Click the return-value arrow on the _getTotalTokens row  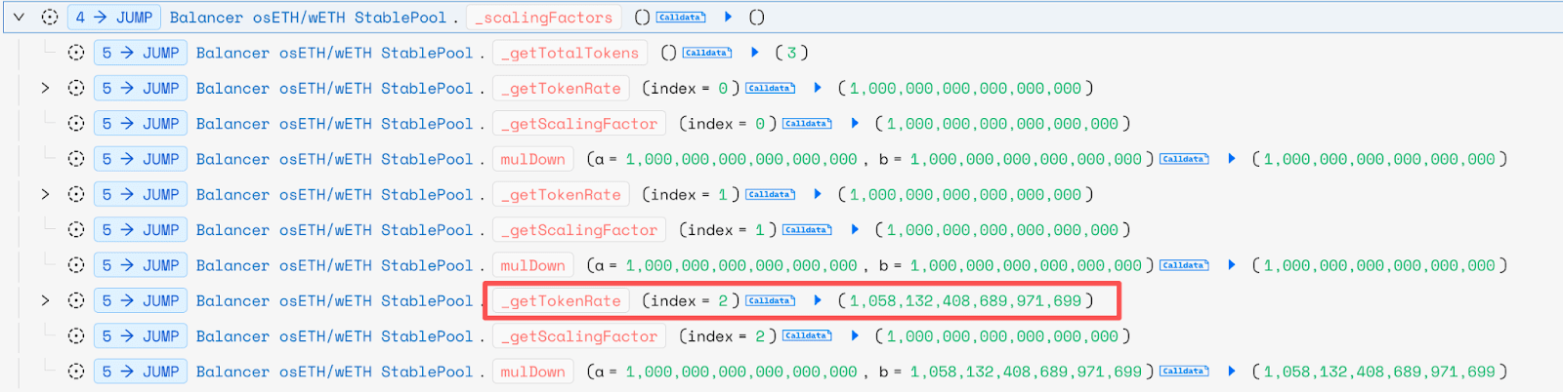click(755, 53)
